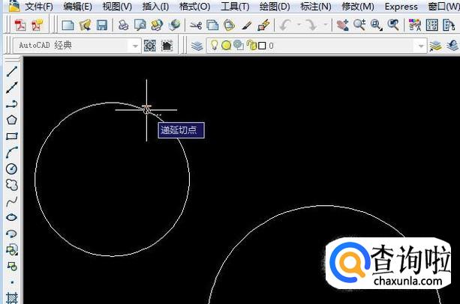Screen dimensions: 460x304
Task: Select the Ellipse drawing tool
Action: coord(11,217)
